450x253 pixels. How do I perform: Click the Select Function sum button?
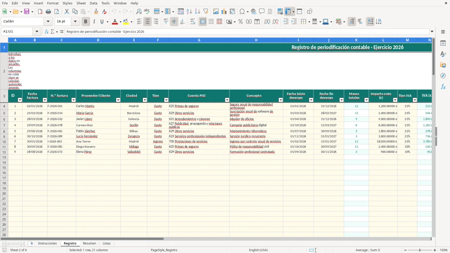pyautogui.click(x=53, y=31)
